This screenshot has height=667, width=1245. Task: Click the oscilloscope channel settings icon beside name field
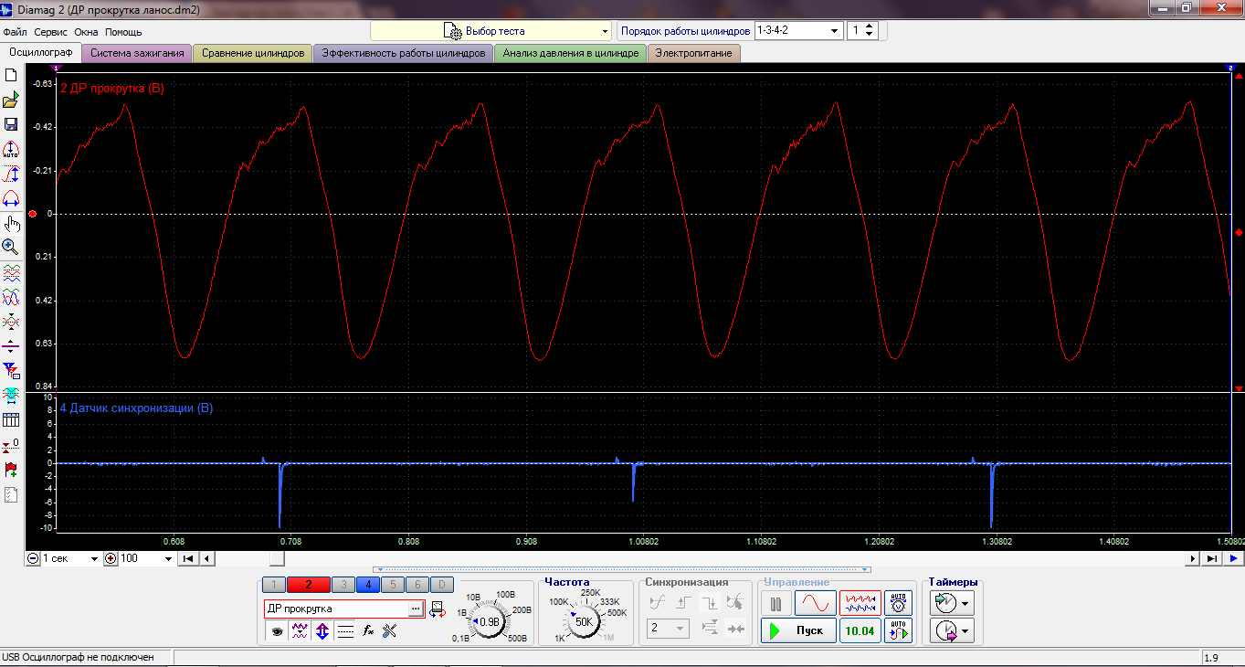click(x=437, y=609)
